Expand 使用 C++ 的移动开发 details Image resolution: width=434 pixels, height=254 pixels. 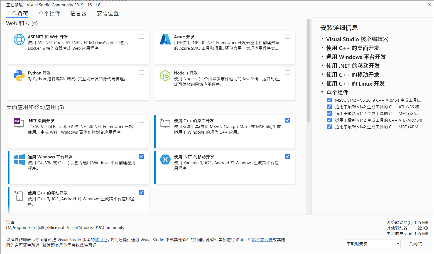click(322, 74)
